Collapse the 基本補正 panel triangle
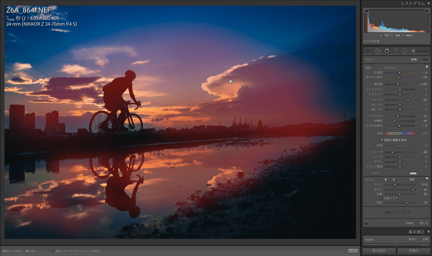Image resolution: width=432 pixels, height=256 pixels. tap(428, 232)
